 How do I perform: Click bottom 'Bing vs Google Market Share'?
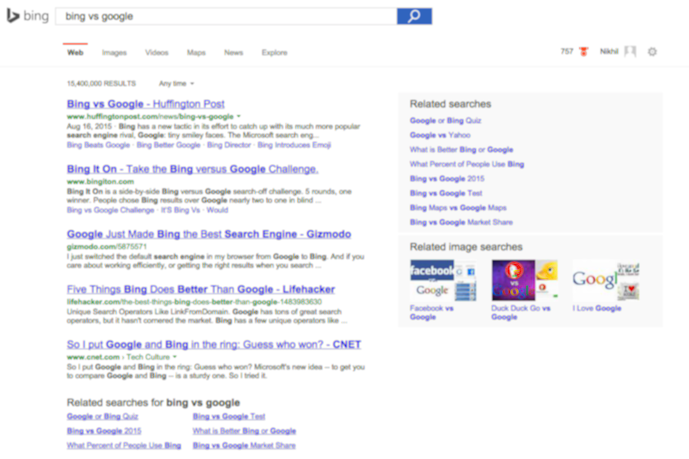[x=244, y=445]
